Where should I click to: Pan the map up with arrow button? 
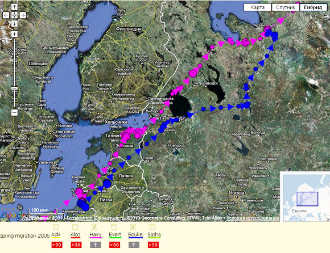click(14, 7)
